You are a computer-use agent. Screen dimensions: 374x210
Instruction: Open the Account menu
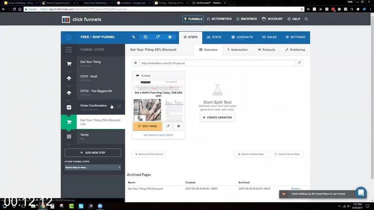[272, 19]
